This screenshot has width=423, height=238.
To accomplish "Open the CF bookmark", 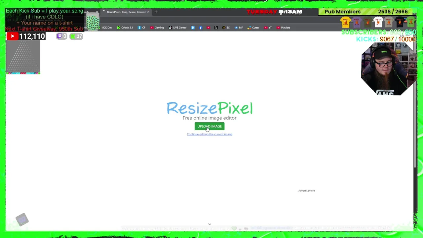I will coord(142,28).
